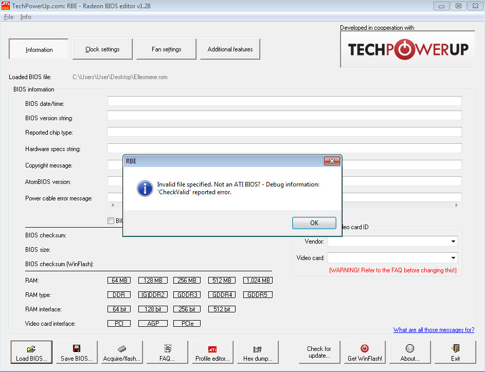
Task: Close the RBE error dialog
Action: (x=332, y=161)
